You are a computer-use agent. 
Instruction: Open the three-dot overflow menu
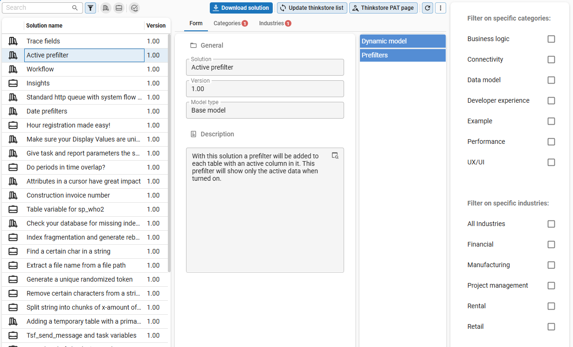(441, 8)
